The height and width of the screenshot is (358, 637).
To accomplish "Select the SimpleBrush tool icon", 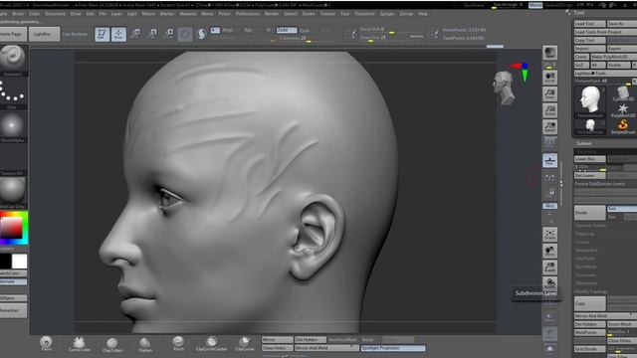I will point(623,126).
